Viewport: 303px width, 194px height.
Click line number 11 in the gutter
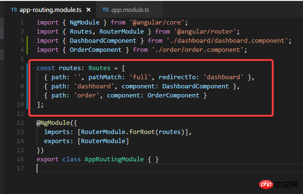click(20, 114)
